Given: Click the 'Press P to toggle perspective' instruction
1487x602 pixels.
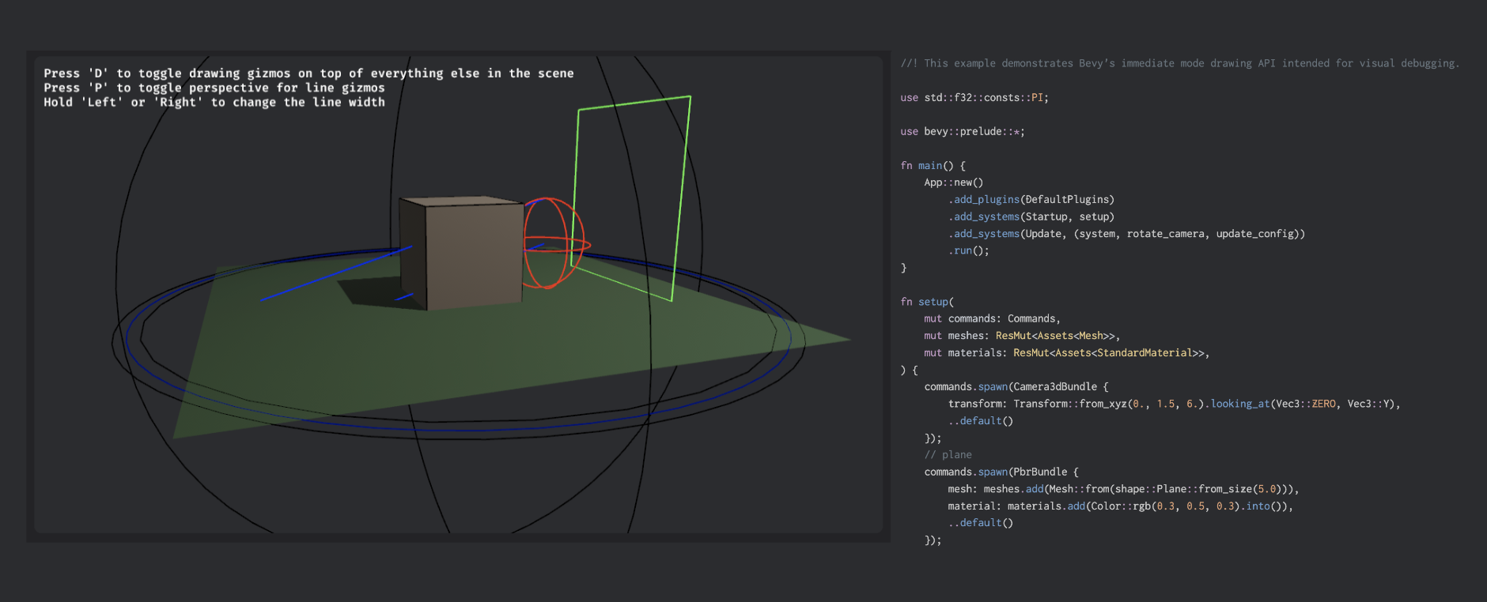Looking at the screenshot, I should point(214,88).
